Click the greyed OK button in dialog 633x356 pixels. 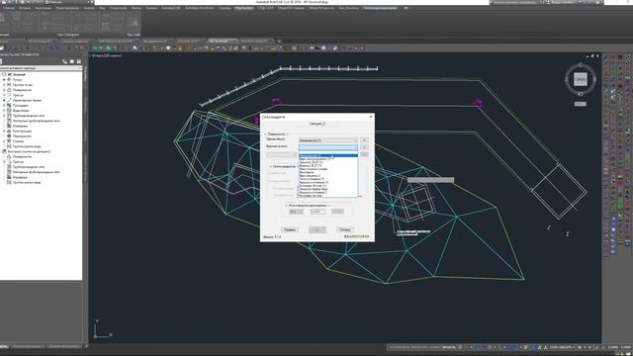(x=317, y=229)
